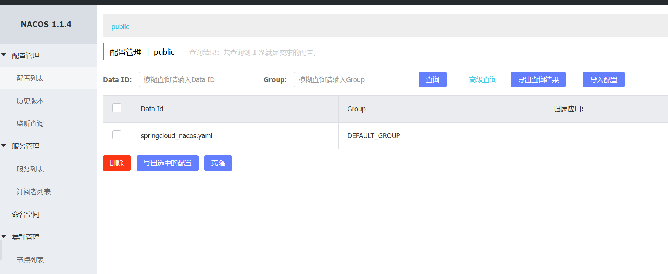Open 高级查询 advanced search

coord(483,79)
